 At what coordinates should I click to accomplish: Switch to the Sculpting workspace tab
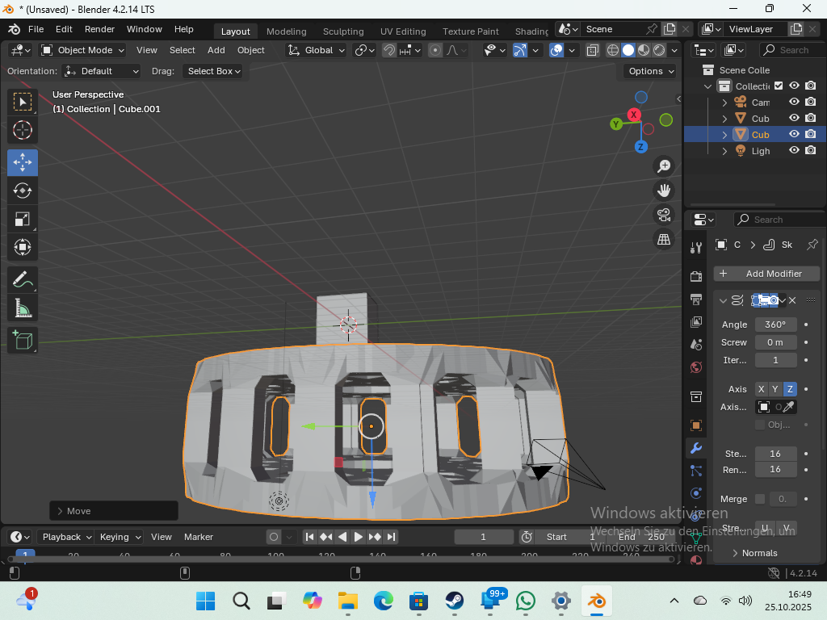343,31
